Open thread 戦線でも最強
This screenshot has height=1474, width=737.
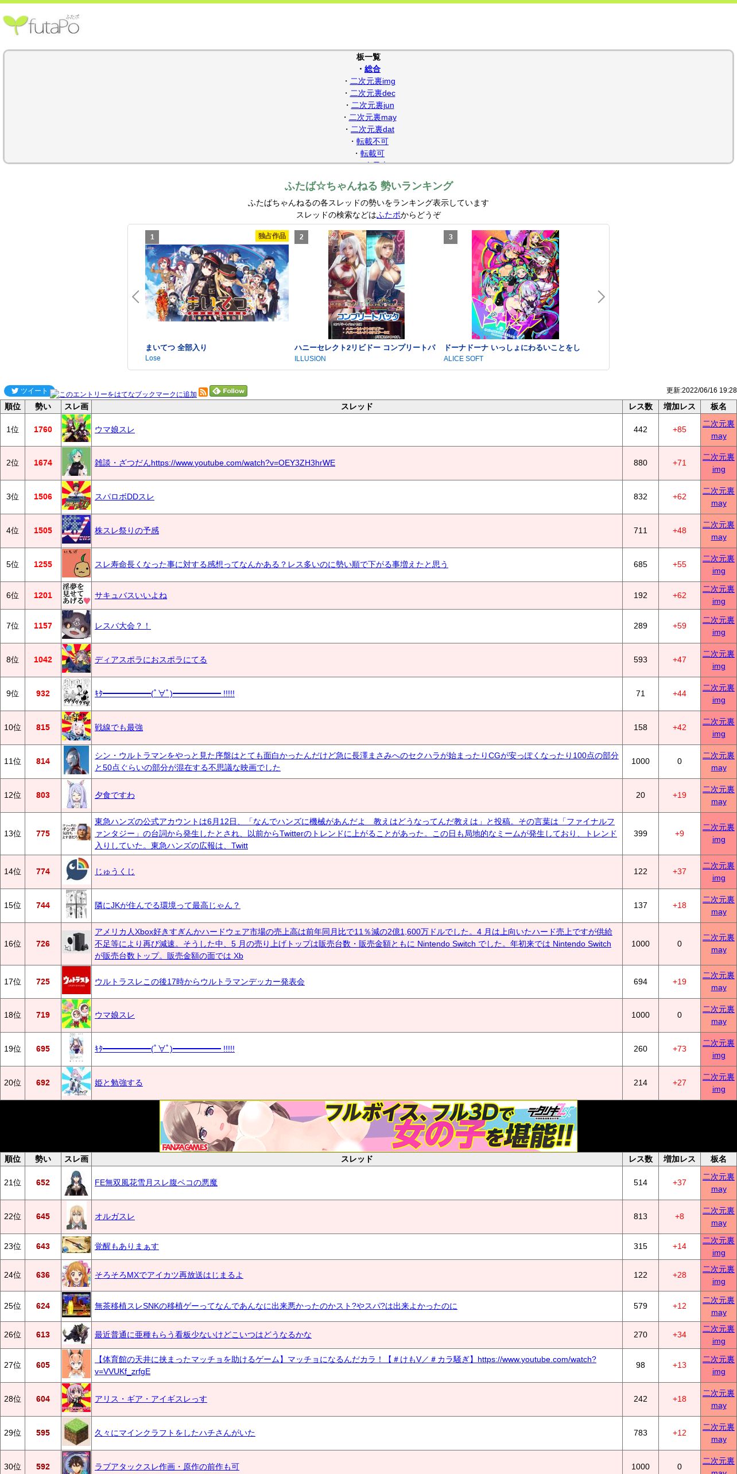(119, 727)
